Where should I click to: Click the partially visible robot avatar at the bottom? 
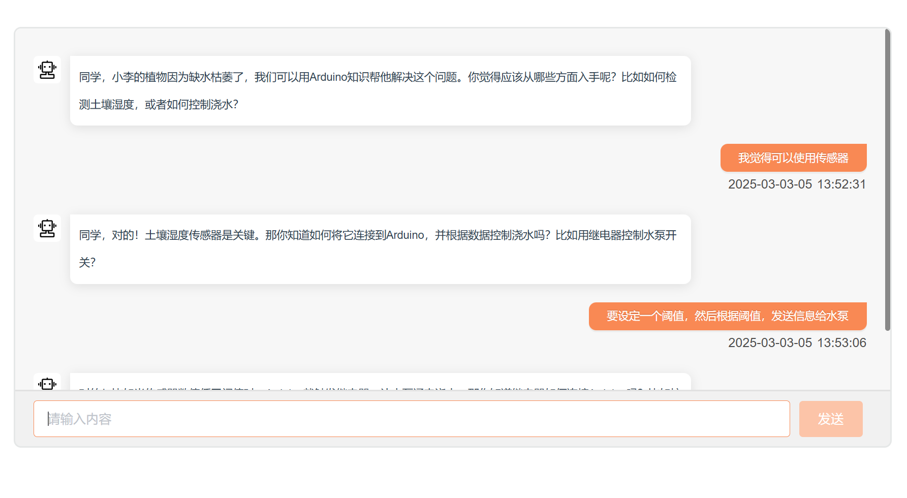pyautogui.click(x=47, y=383)
